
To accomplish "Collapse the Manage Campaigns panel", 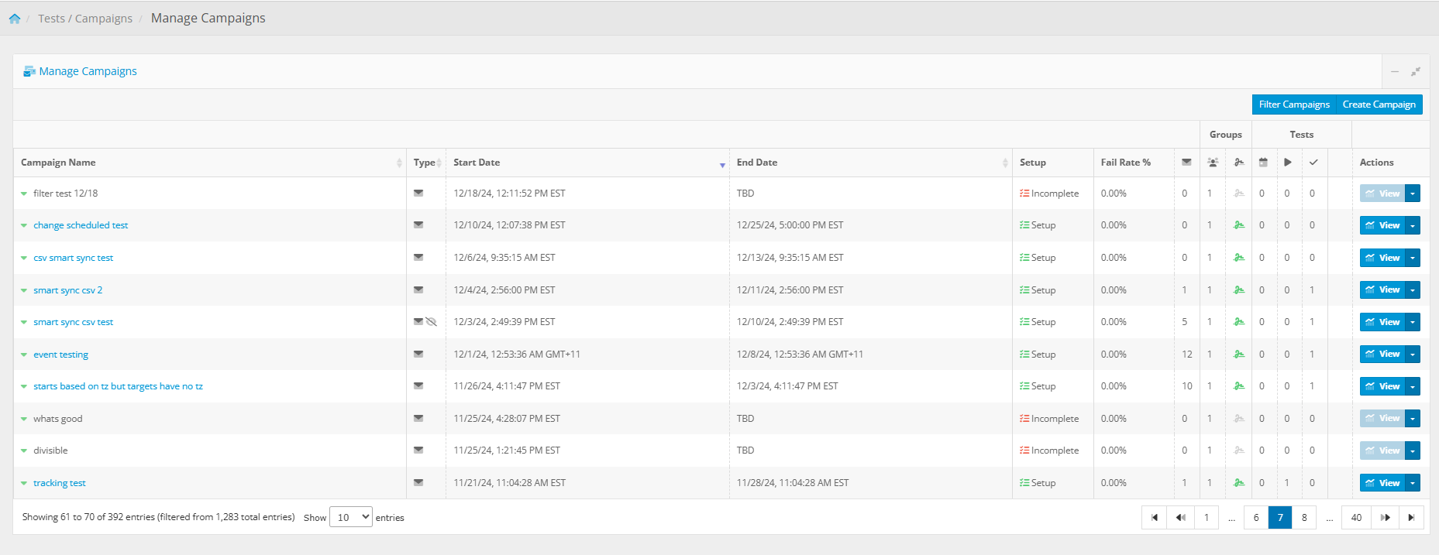I will click(1395, 71).
